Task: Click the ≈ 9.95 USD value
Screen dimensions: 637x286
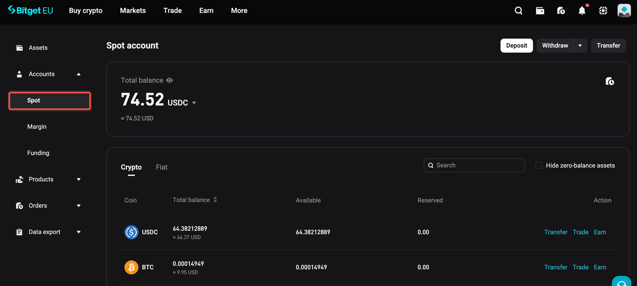Action: [185, 273]
